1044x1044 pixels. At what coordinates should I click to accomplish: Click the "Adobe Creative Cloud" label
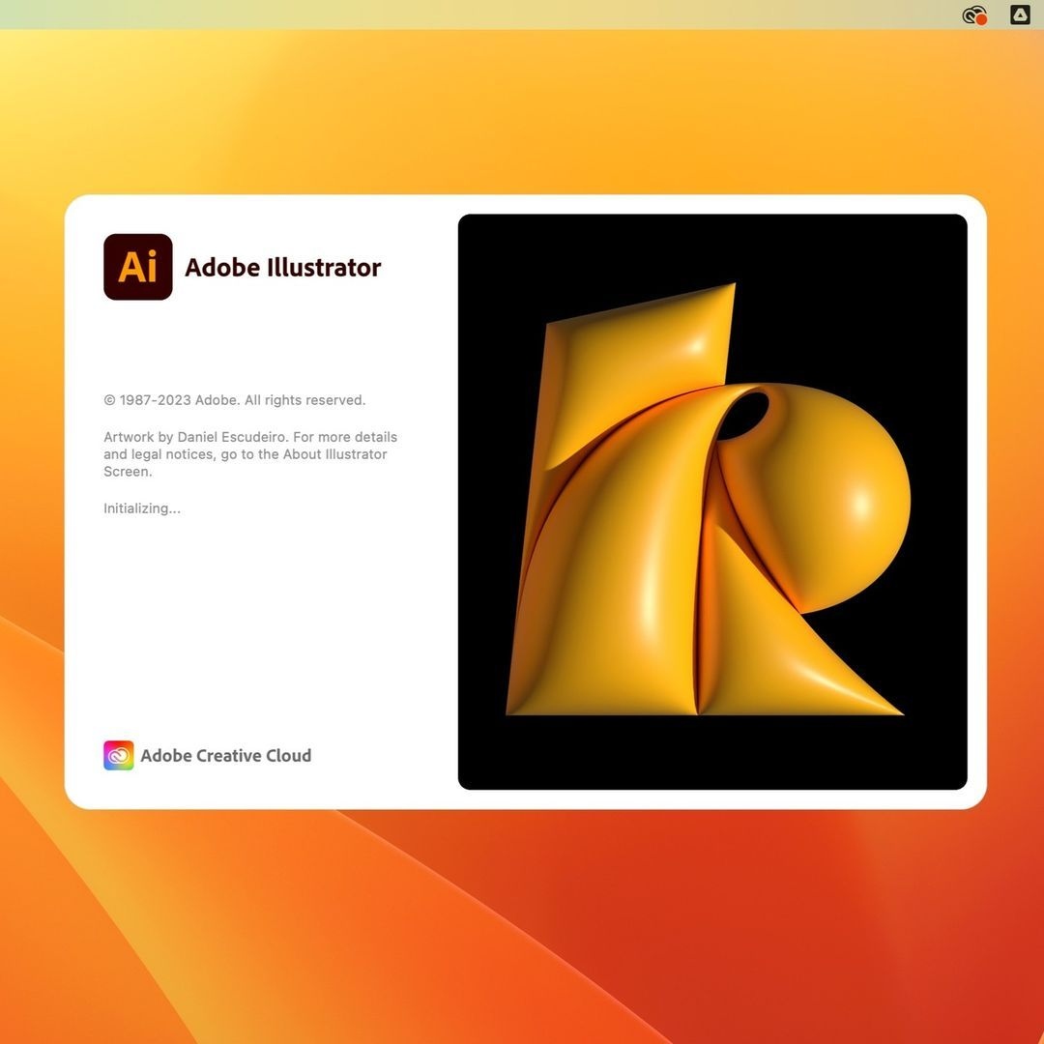click(x=225, y=755)
